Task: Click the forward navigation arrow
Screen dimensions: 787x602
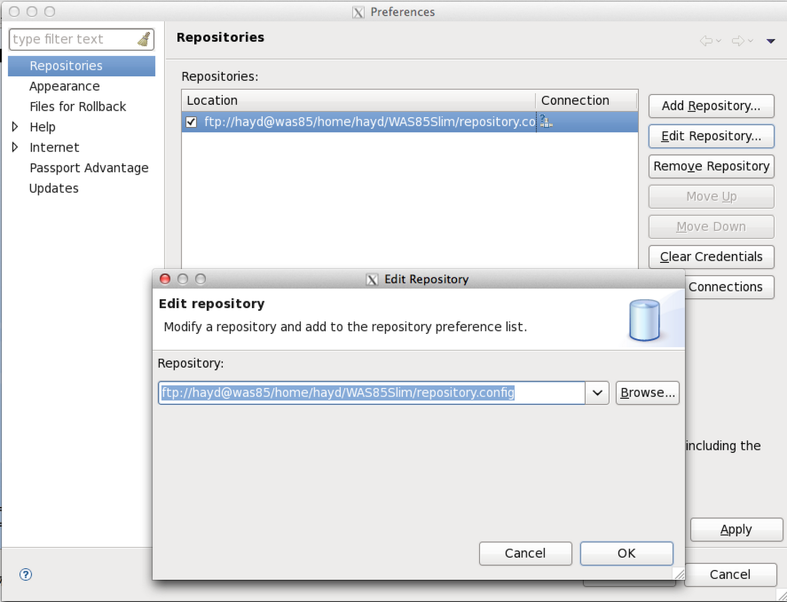Action: click(740, 41)
